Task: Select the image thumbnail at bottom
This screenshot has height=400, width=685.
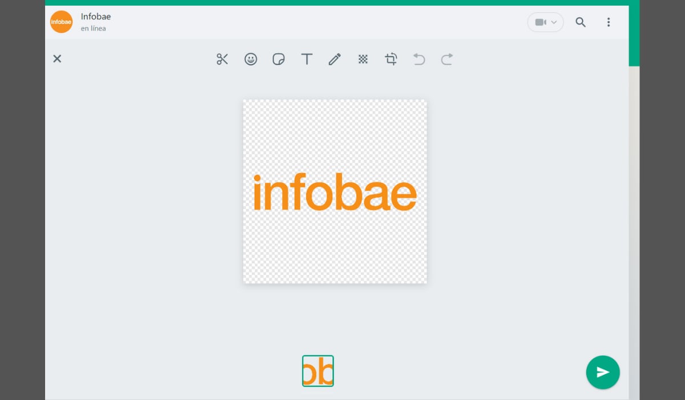Action: (318, 371)
